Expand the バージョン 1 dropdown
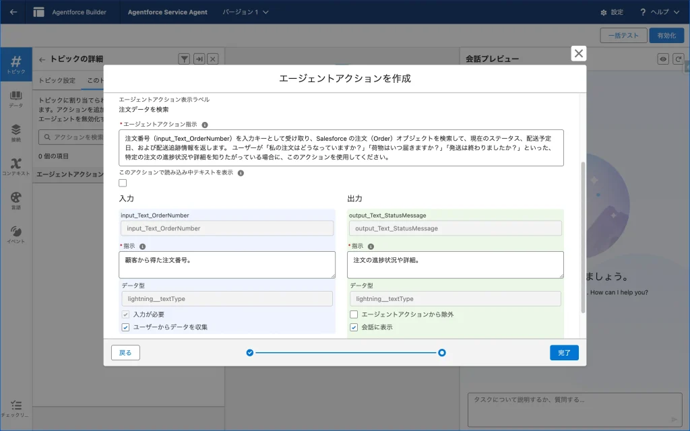The image size is (690, 431). pyautogui.click(x=246, y=12)
